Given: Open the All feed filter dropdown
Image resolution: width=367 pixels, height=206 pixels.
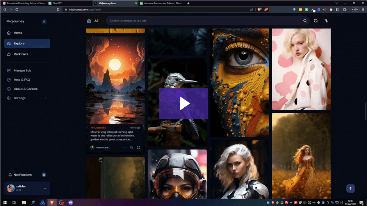Looking at the screenshot, I should coord(93,21).
